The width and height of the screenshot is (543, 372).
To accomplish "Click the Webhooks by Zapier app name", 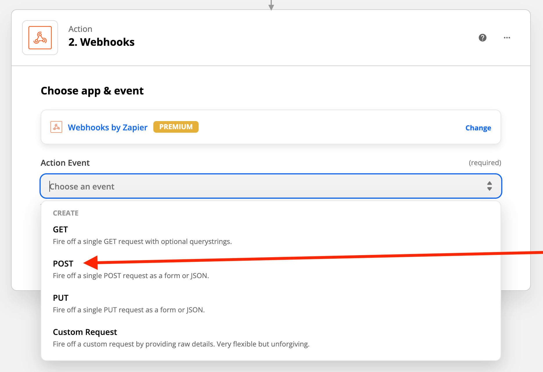I will click(x=107, y=127).
